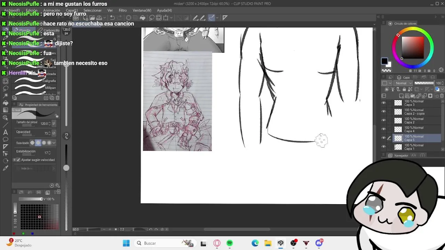The width and height of the screenshot is (445, 250).
Task: Click the delete layer trash icon
Action: pos(442,96)
